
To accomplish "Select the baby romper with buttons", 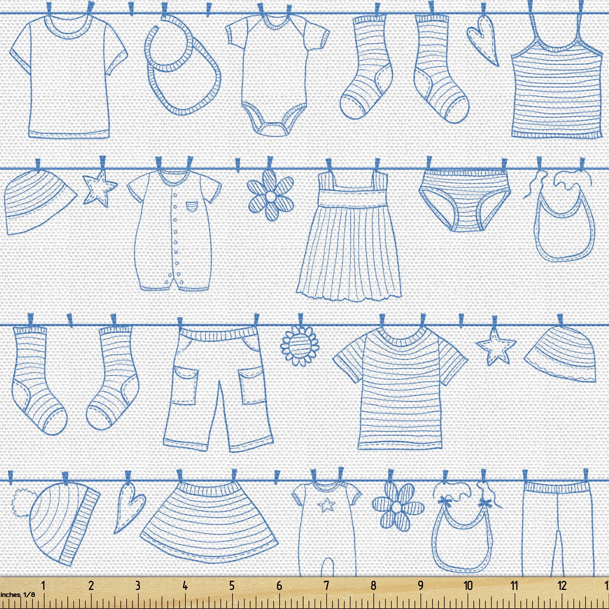I will tap(175, 227).
